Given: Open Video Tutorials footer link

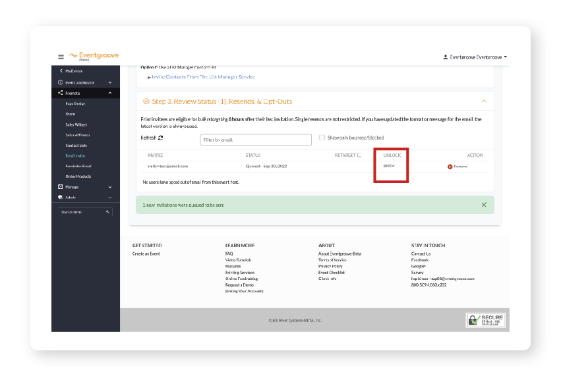Looking at the screenshot, I should [238, 260].
